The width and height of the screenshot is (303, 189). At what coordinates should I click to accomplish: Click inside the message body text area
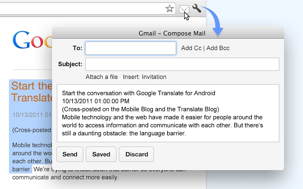tap(168, 113)
